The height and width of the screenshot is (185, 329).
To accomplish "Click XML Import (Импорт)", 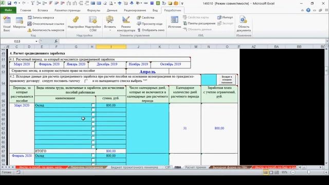I will pyautogui.click(x=225, y=17).
